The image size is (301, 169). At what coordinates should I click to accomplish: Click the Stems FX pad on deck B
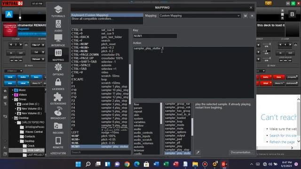coord(279,84)
